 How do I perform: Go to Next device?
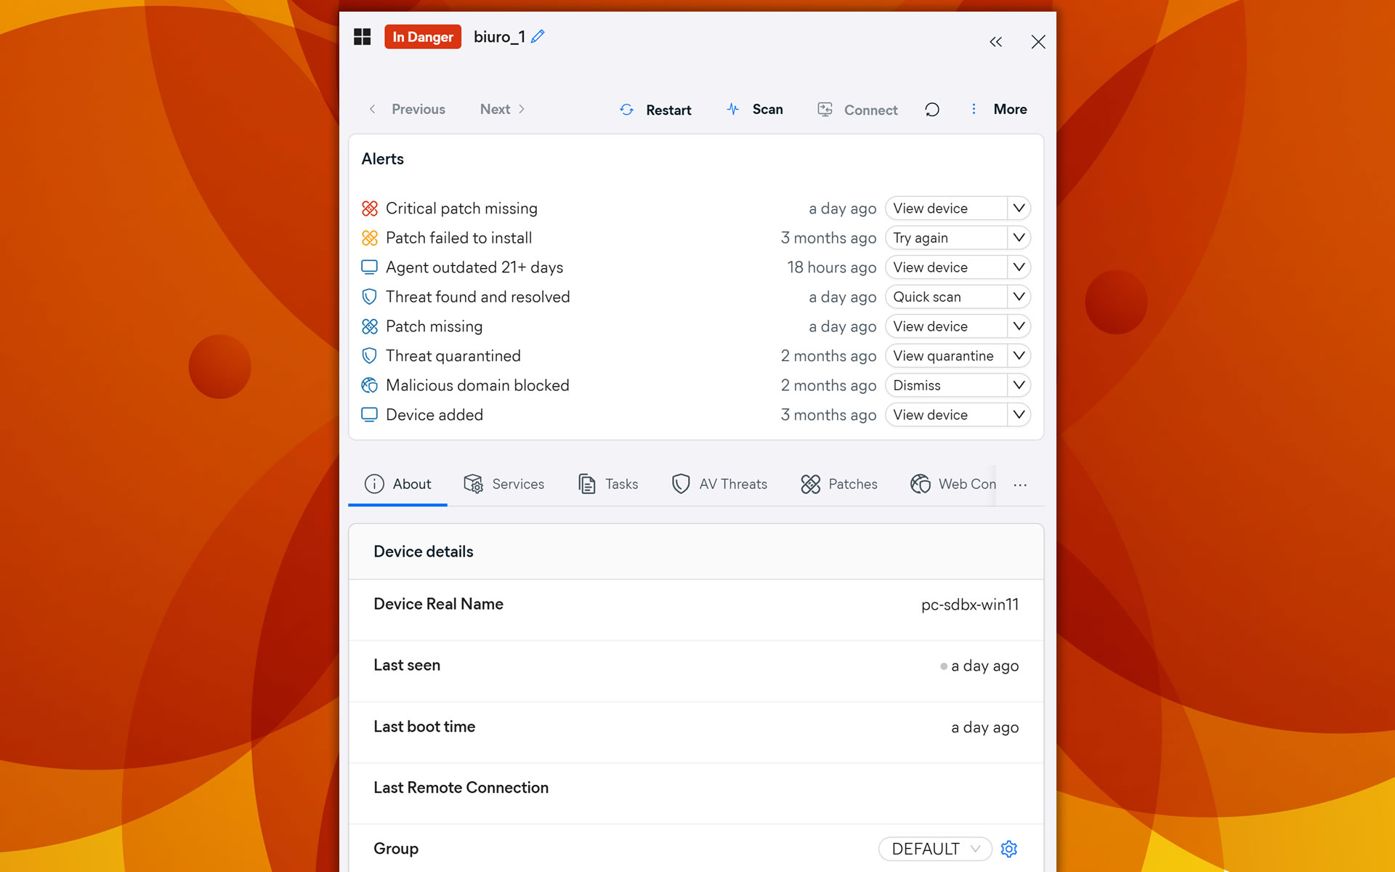pyautogui.click(x=502, y=109)
